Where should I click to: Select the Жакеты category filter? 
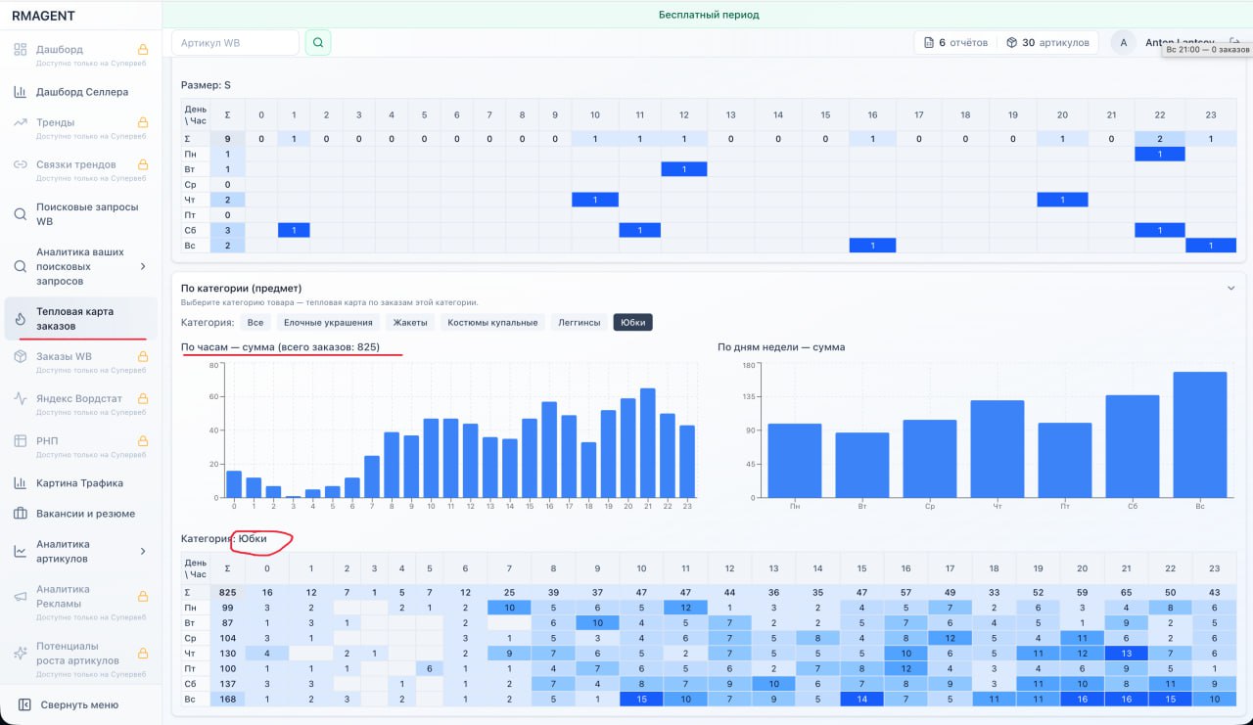click(410, 322)
